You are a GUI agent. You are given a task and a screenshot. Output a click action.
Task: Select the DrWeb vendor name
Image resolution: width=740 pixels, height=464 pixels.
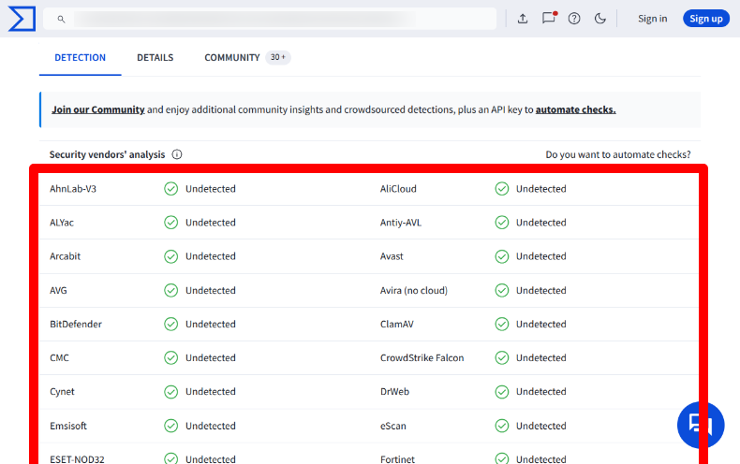click(394, 391)
